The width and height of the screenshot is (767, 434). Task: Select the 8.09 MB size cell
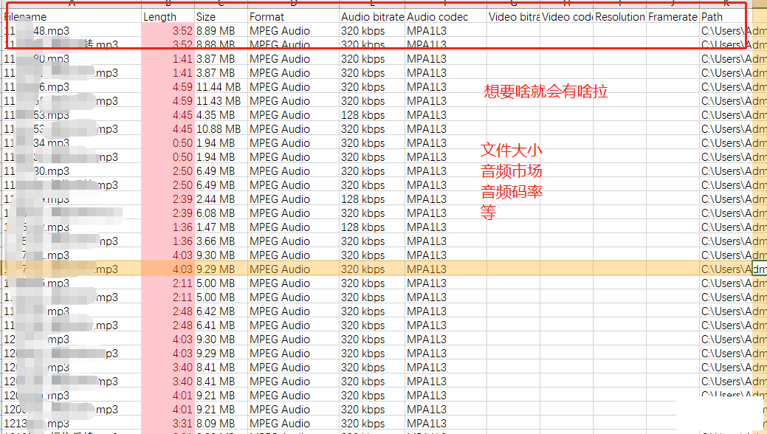click(x=221, y=424)
